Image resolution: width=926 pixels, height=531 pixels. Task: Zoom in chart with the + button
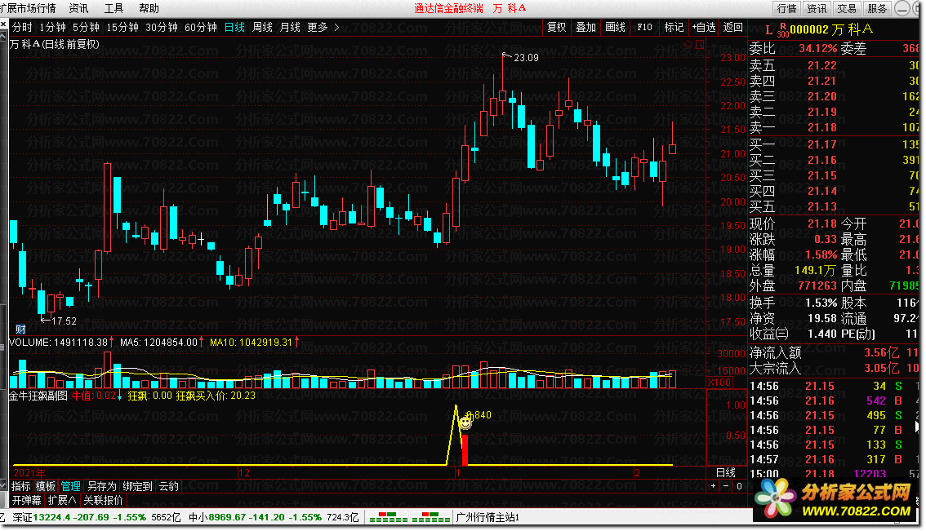click(x=714, y=486)
